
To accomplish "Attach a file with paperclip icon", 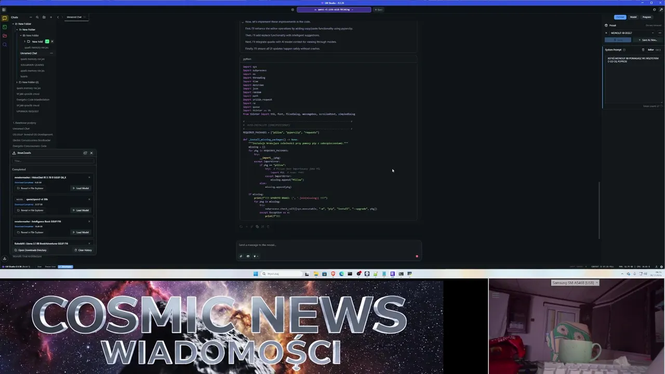I will [x=241, y=256].
